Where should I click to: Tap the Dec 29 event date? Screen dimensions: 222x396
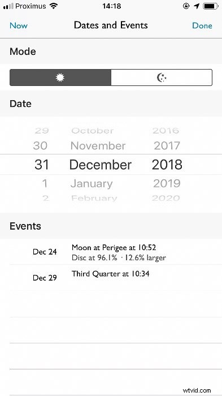point(45,278)
